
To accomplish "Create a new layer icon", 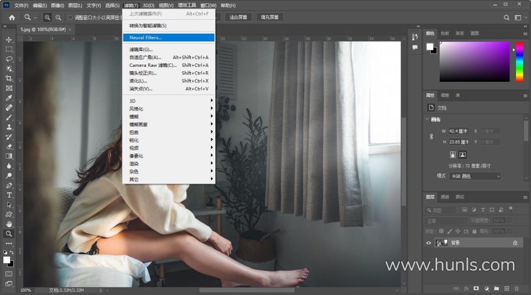I will [x=507, y=288].
